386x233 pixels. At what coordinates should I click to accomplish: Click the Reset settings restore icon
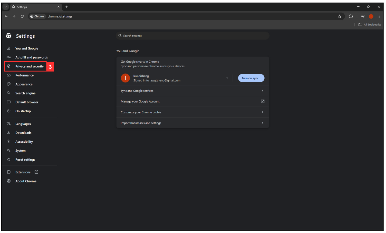(x=9, y=159)
